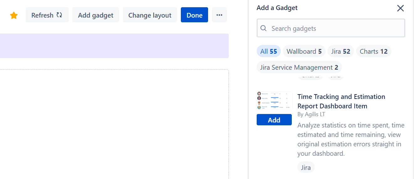Image resolution: width=414 pixels, height=179 pixels.
Task: Filter gadgets by Jira 52 category
Action: click(x=341, y=52)
